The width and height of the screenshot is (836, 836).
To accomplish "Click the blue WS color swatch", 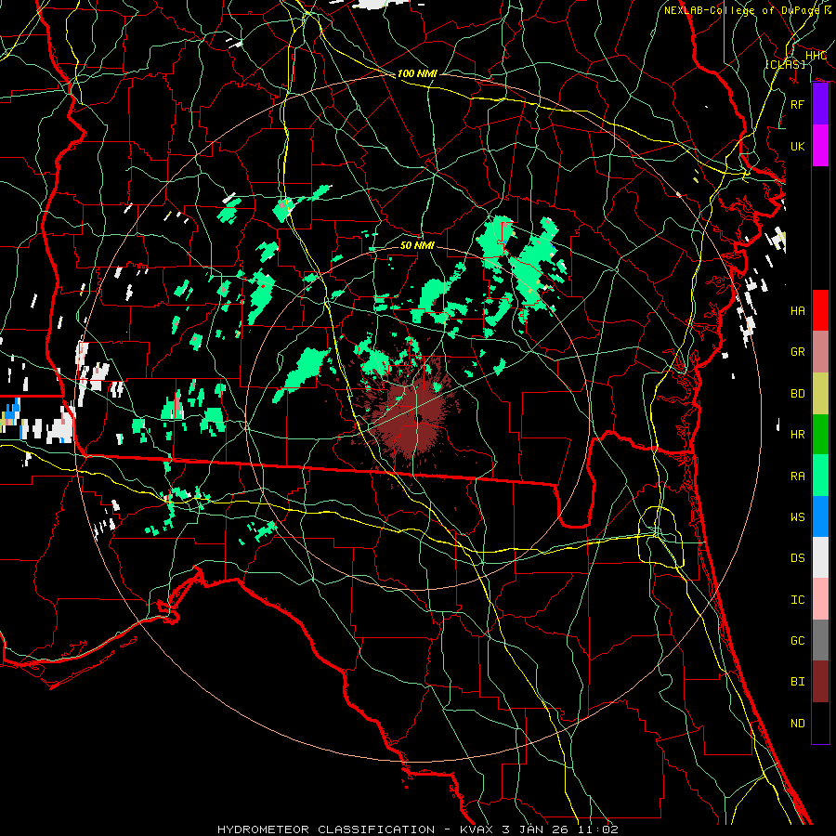I will point(820,516).
